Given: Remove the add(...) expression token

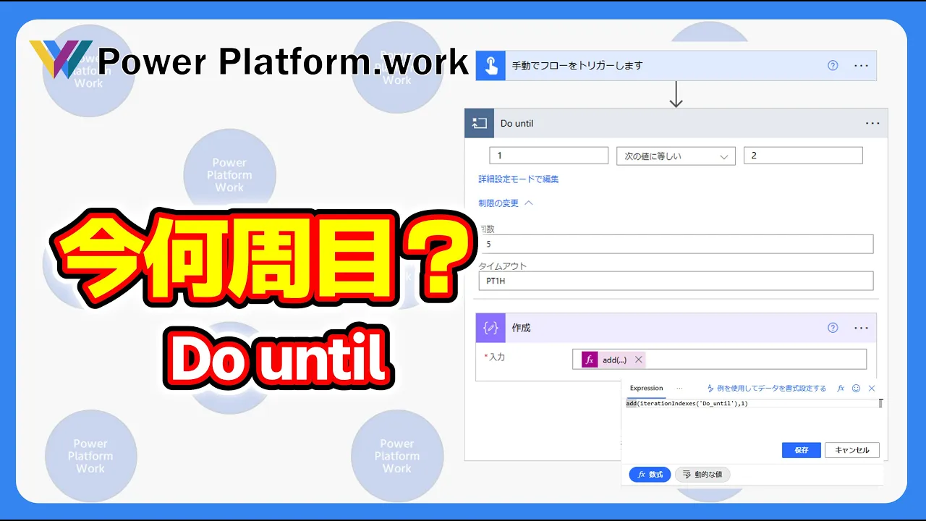Looking at the screenshot, I should pos(638,360).
